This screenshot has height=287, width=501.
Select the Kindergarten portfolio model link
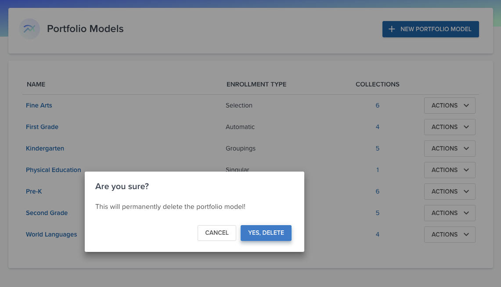coord(45,148)
